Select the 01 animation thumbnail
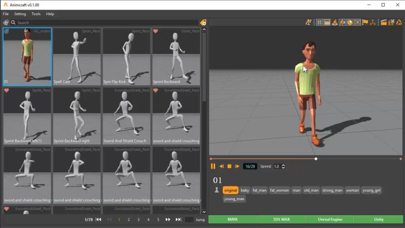The width and height of the screenshot is (405, 228). [x=27, y=57]
